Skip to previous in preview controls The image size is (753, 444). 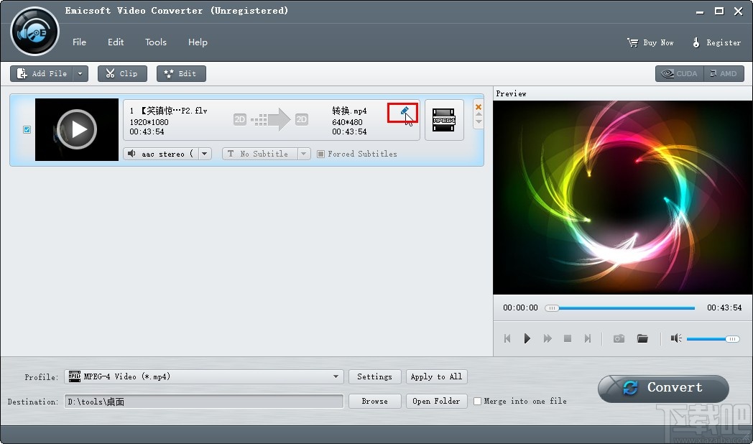(x=507, y=338)
